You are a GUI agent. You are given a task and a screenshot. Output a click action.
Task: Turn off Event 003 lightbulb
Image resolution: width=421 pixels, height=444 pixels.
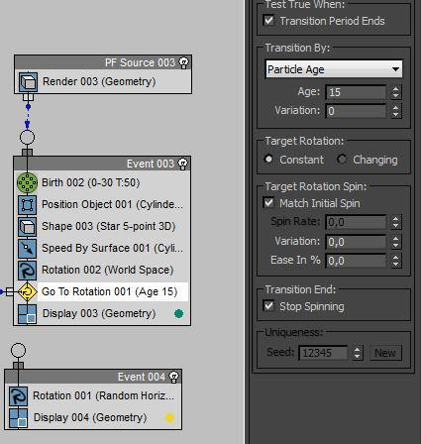pos(182,164)
